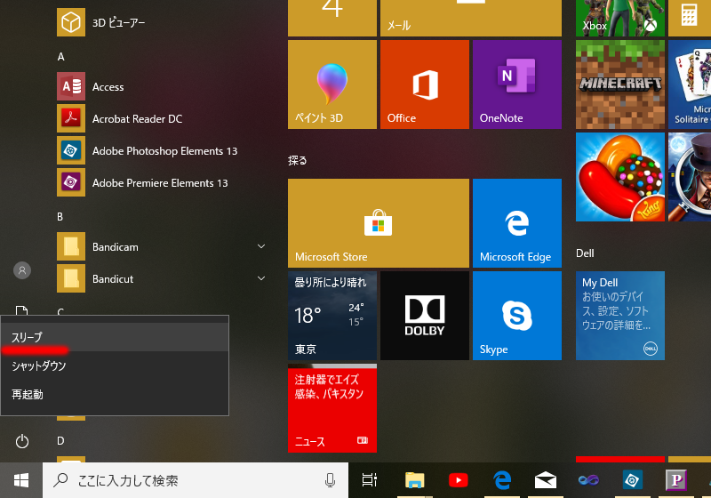Viewport: 711px width, 498px height.
Task: Launch Adobe Premiere Elements 13
Action: point(159,182)
